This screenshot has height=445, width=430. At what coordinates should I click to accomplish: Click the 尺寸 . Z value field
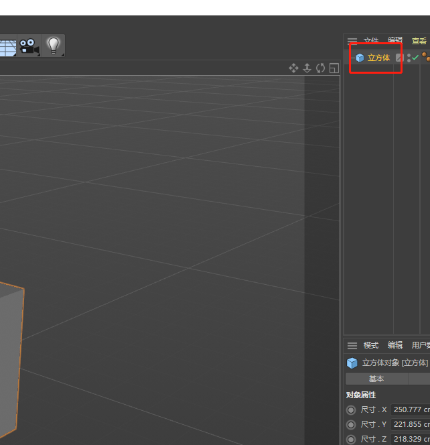click(x=410, y=439)
